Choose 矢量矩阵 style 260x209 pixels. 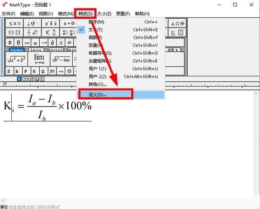tap(121, 61)
